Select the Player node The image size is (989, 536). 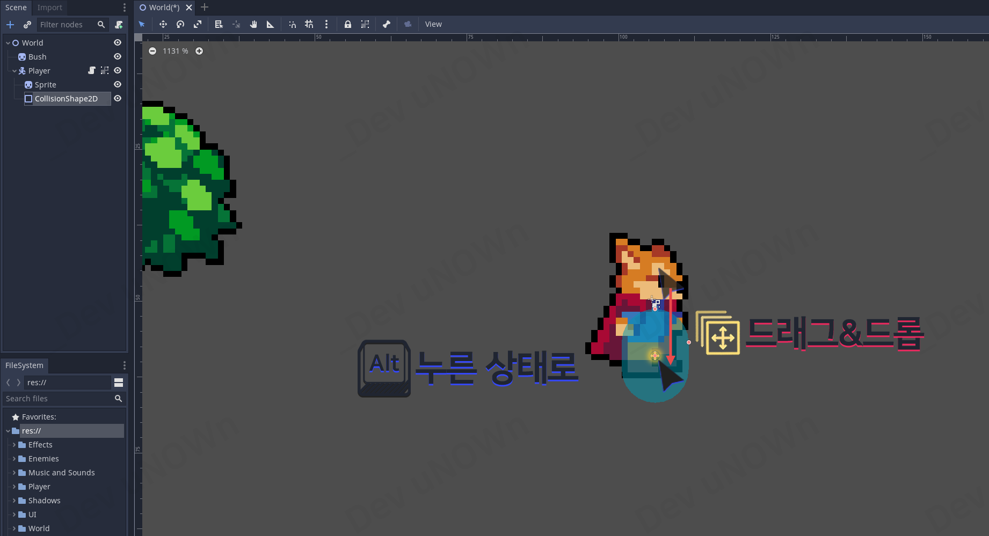pyautogui.click(x=39, y=71)
